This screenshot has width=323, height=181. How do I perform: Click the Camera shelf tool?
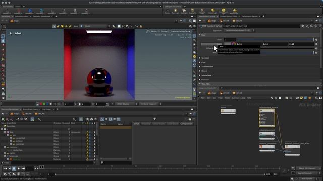(167, 11)
